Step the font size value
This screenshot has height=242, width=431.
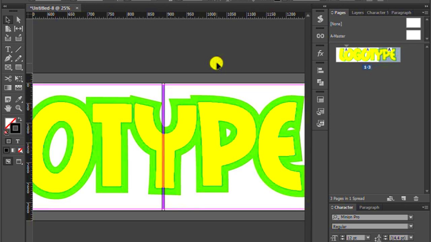click(x=342, y=238)
